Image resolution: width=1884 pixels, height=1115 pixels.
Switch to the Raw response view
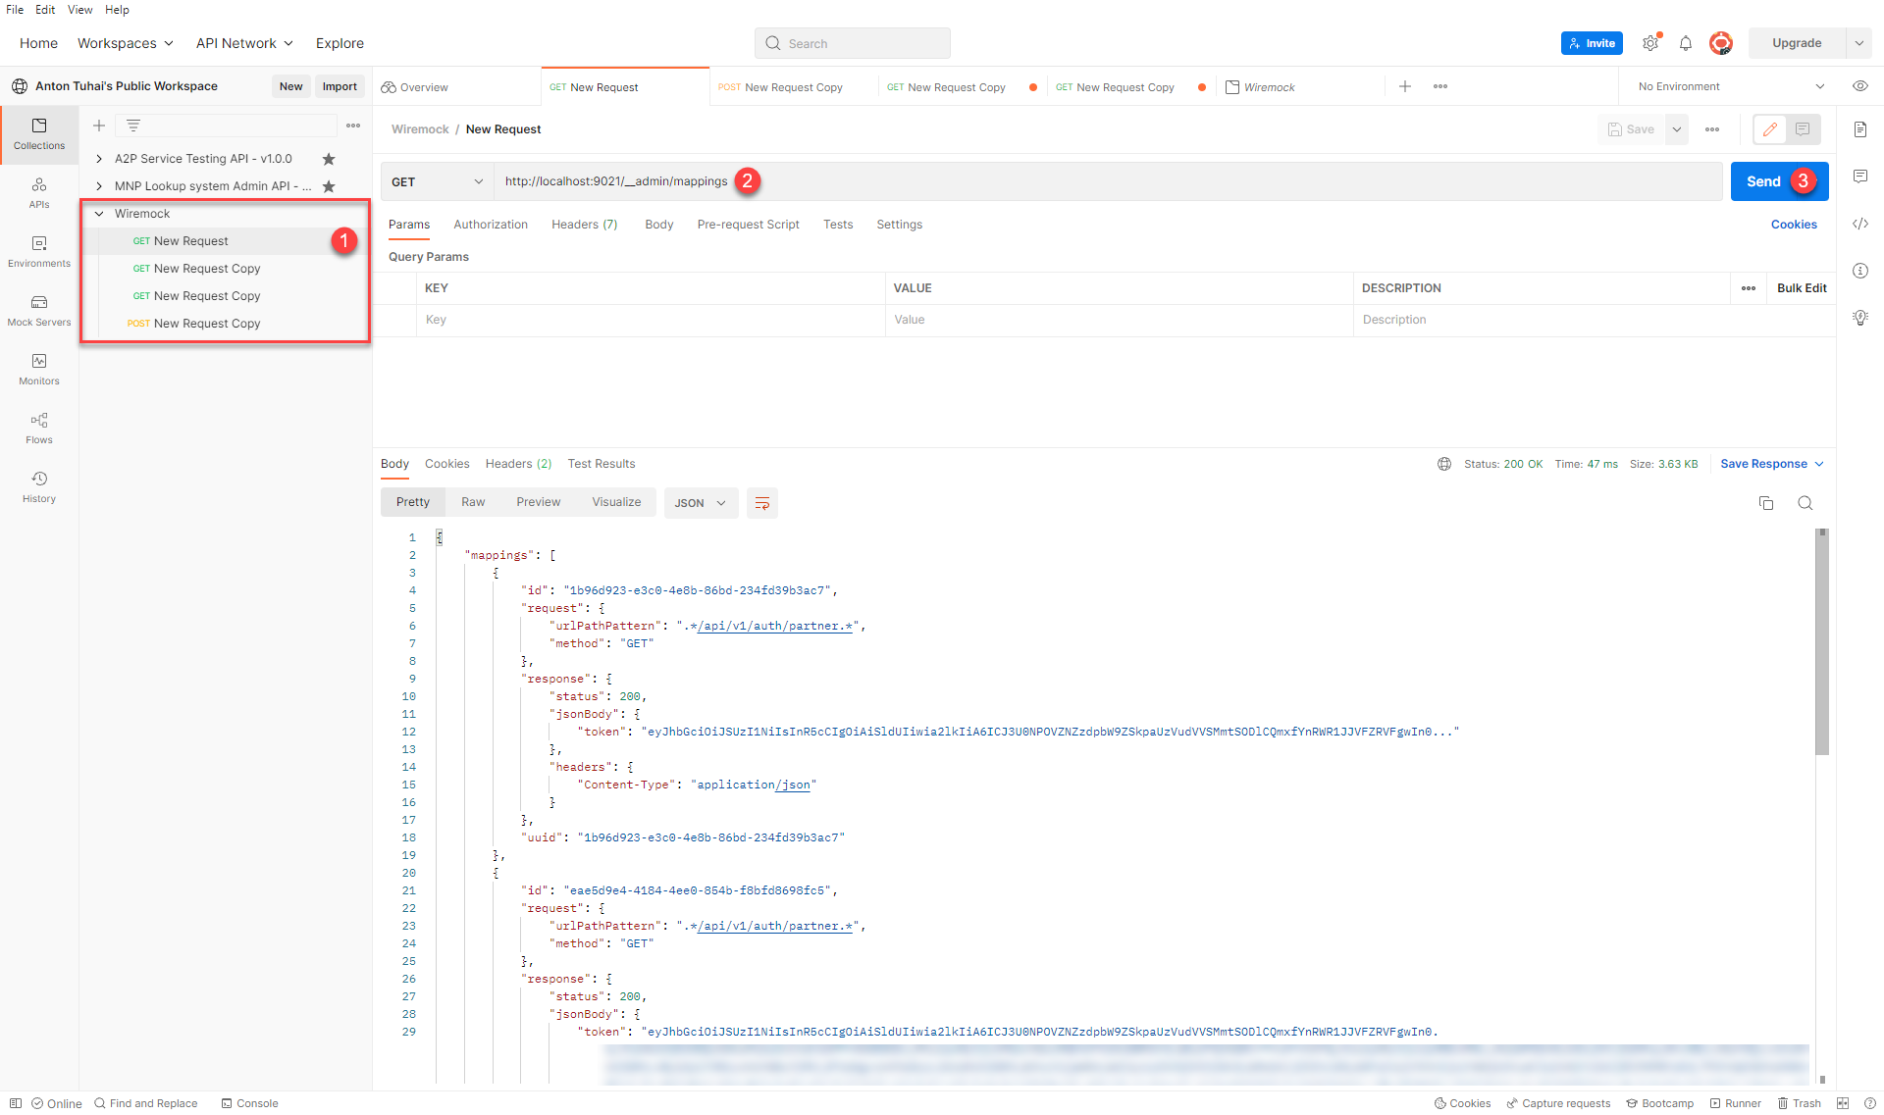[473, 502]
